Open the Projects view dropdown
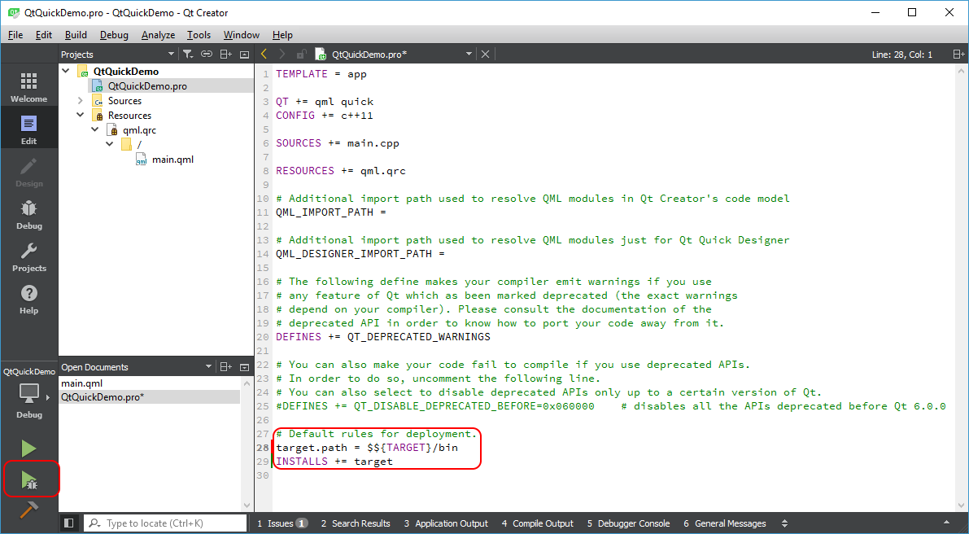The width and height of the screenshot is (969, 534). click(171, 55)
